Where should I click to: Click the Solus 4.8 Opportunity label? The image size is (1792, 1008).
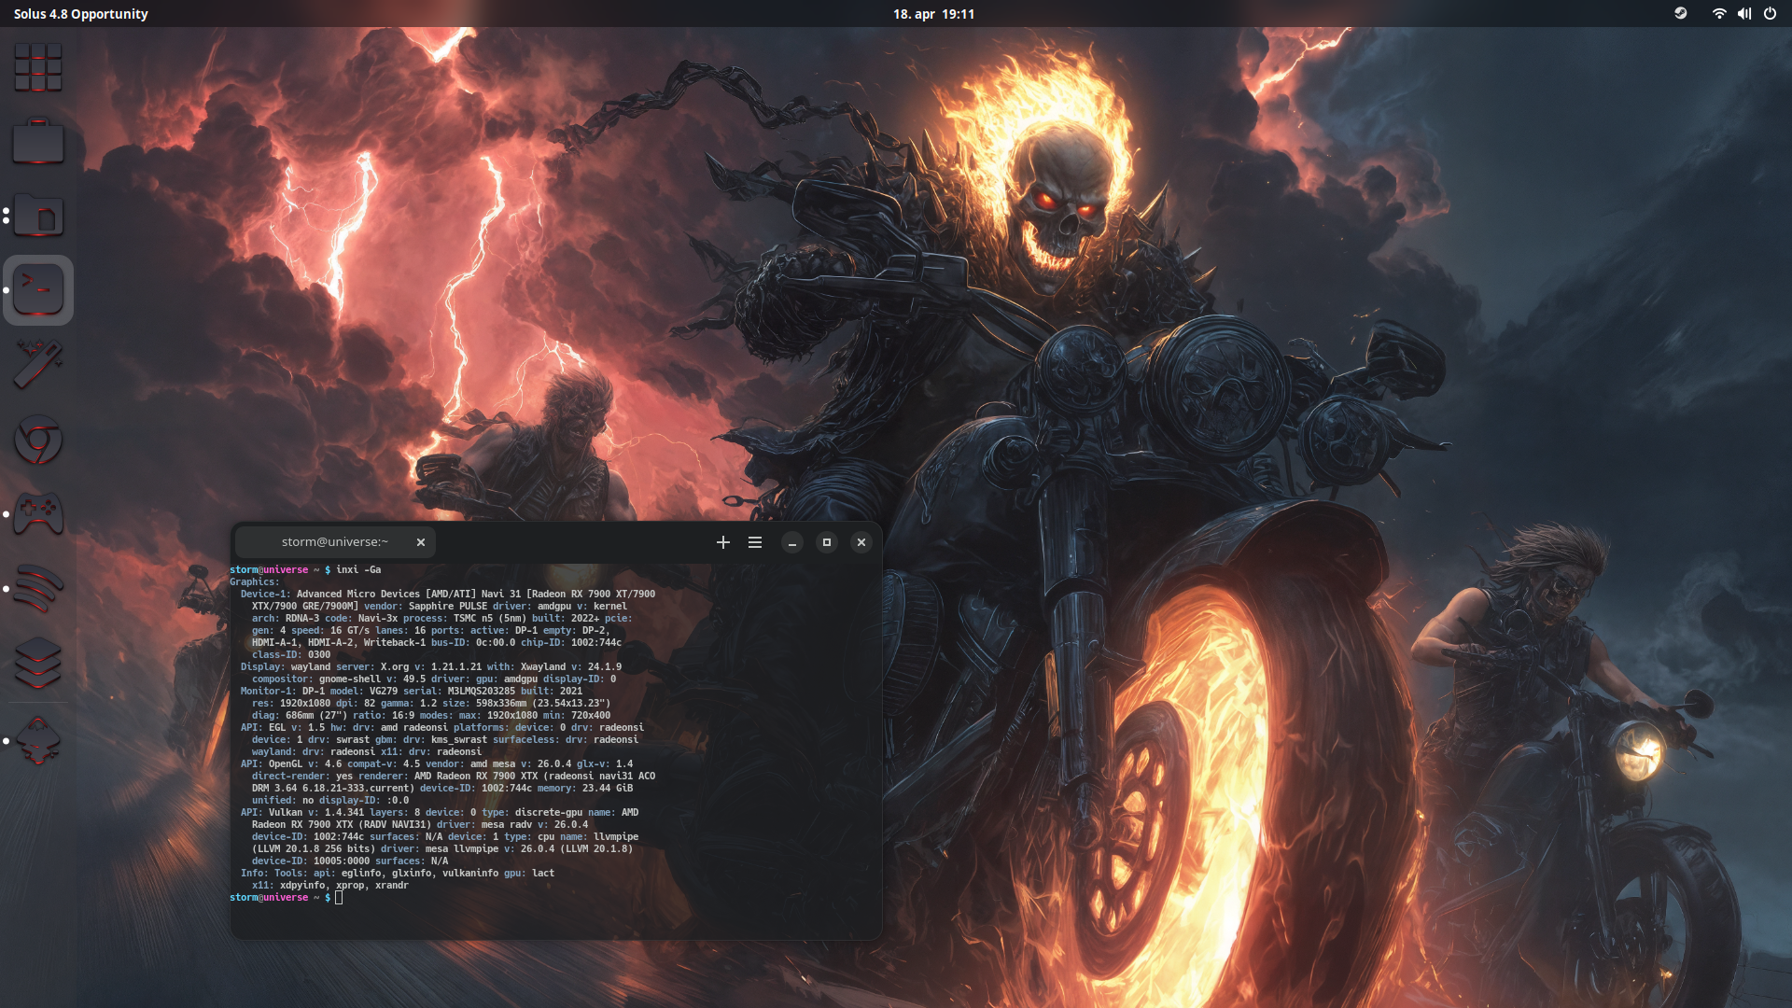click(80, 14)
